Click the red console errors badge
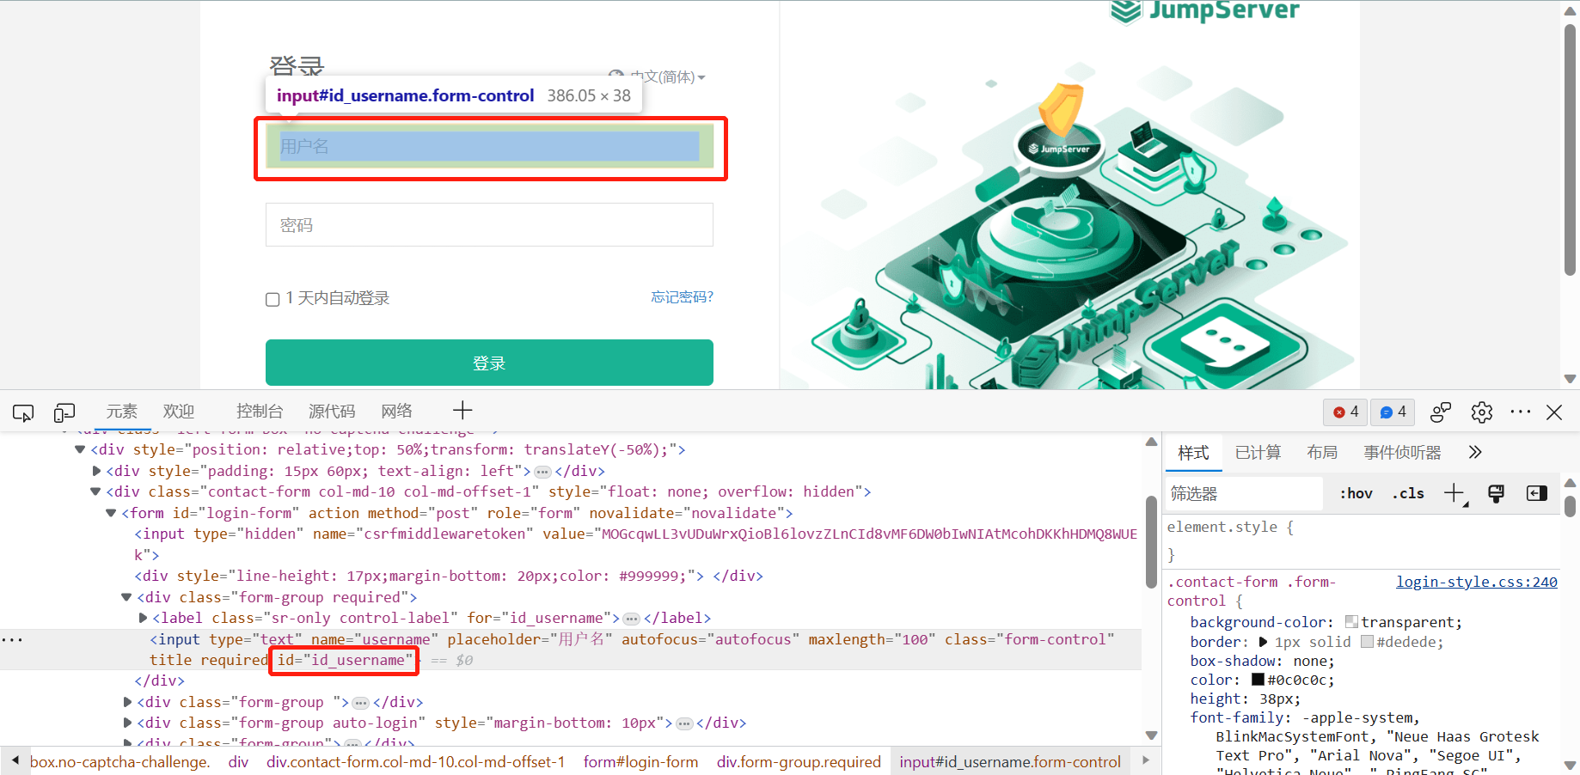The width and height of the screenshot is (1580, 775). tap(1344, 412)
